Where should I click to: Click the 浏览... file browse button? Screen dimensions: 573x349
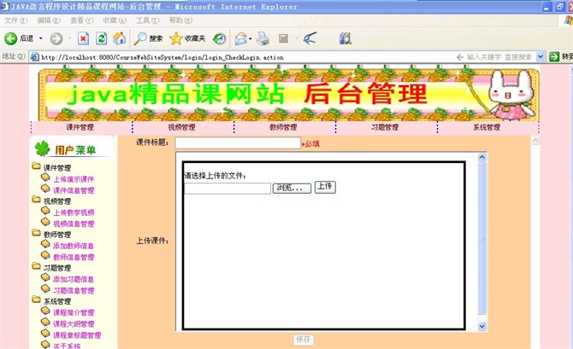pos(292,189)
